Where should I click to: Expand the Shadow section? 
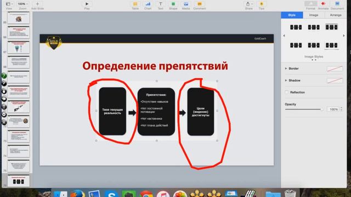point(286,80)
